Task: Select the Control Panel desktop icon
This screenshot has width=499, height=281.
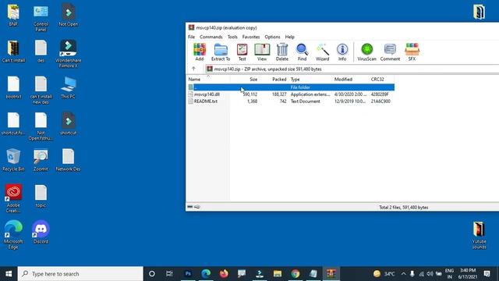Action: pyautogui.click(x=41, y=18)
